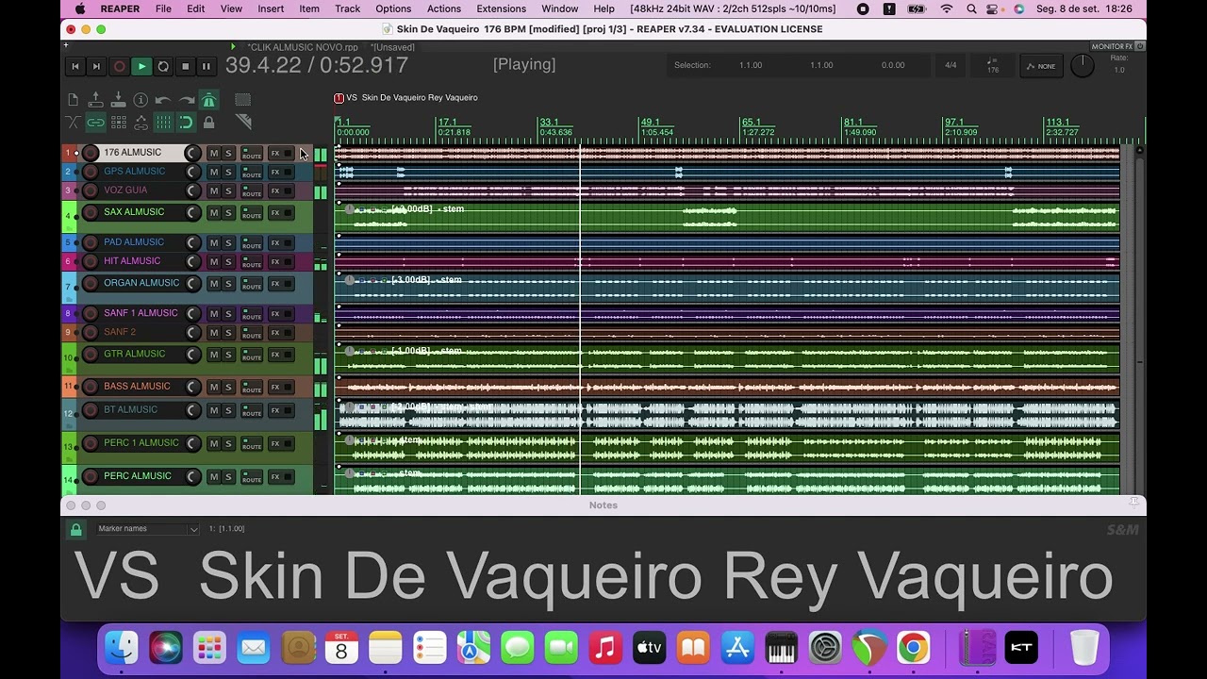The height and width of the screenshot is (679, 1207).
Task: Mute the SAX ALMUSIC track
Action: [214, 213]
